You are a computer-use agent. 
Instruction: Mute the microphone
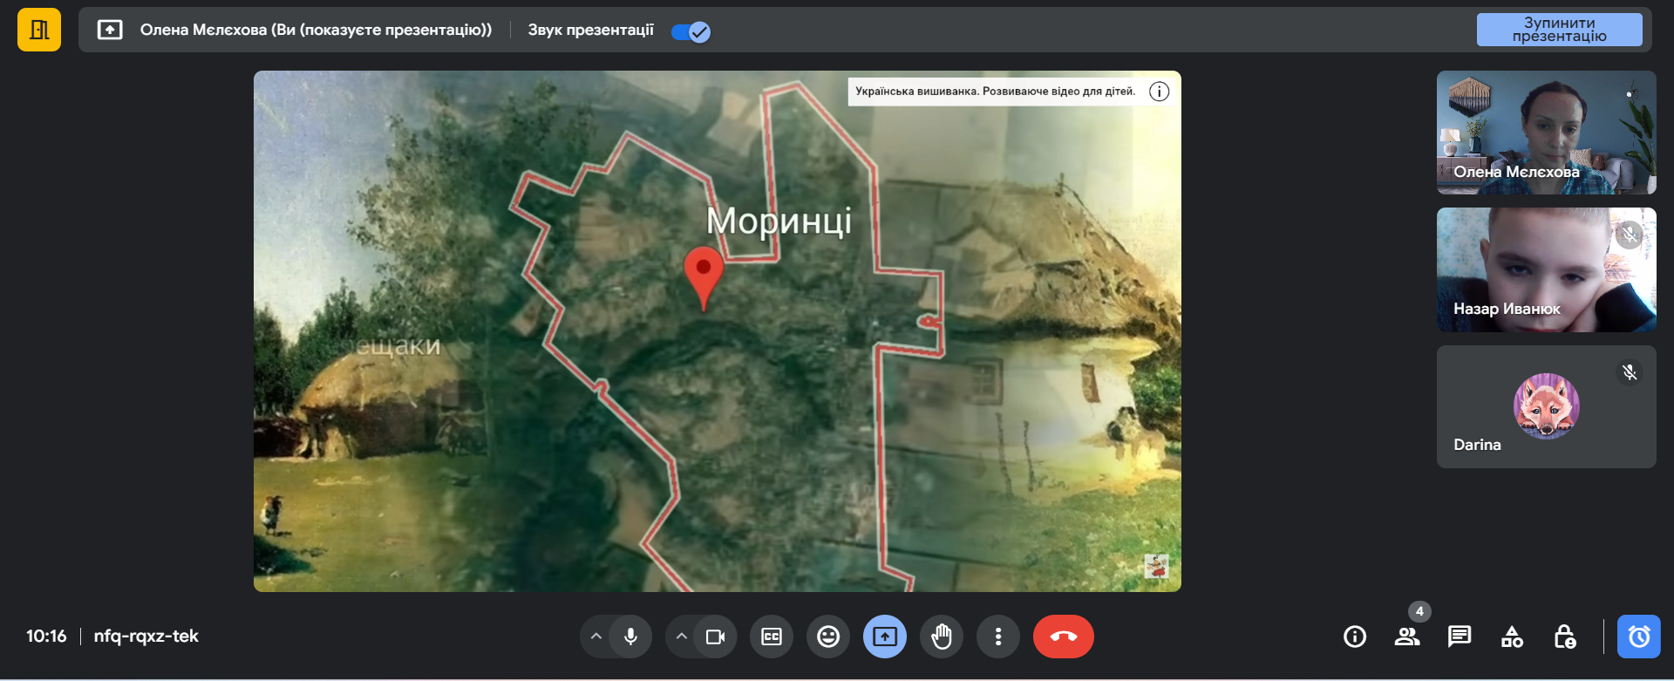tap(630, 637)
